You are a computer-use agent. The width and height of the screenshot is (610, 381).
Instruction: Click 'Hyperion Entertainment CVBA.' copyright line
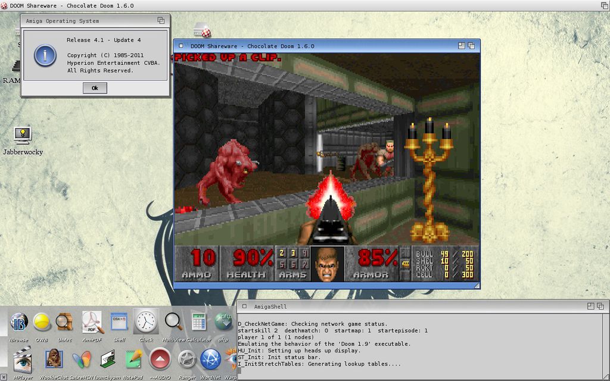[x=113, y=63]
